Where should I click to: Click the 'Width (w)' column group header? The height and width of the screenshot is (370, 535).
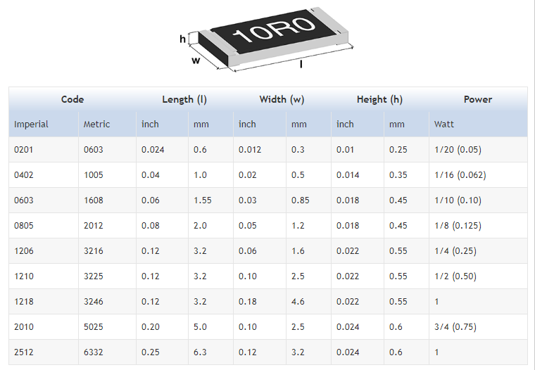click(282, 100)
